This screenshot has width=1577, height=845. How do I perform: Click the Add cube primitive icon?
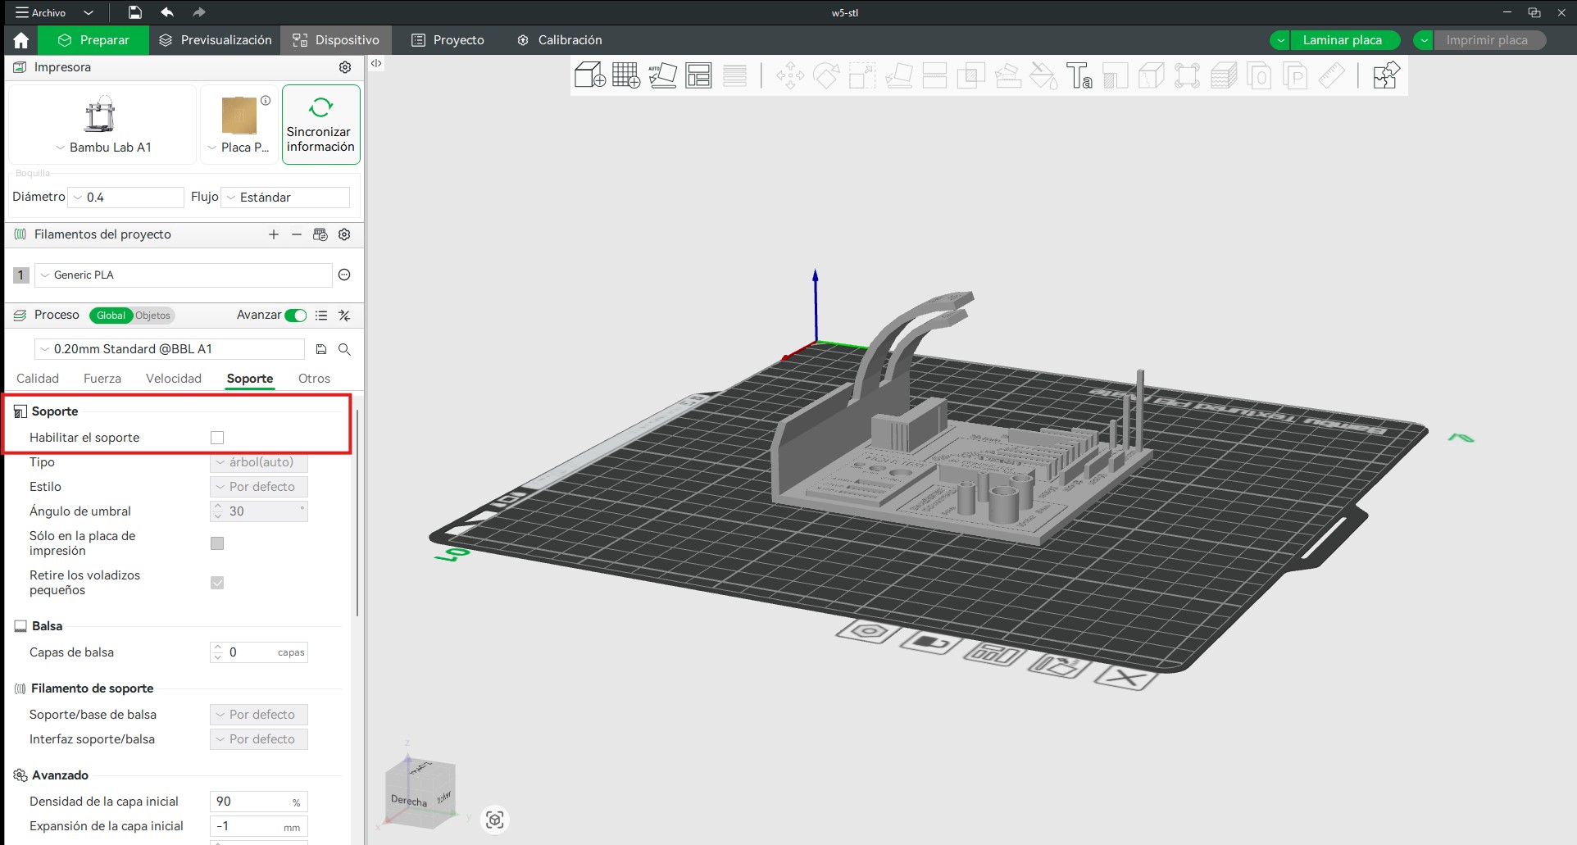coord(589,75)
